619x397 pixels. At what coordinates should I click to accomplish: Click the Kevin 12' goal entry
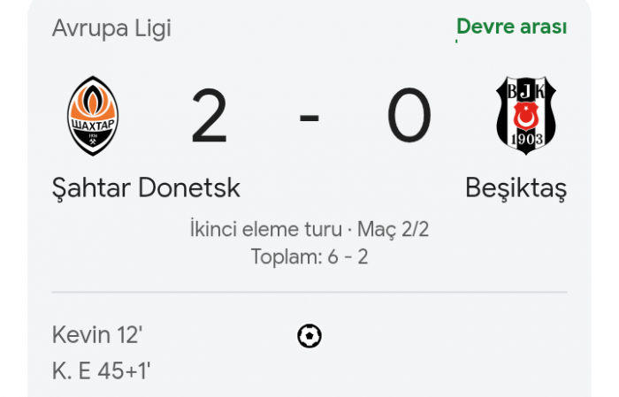tap(97, 335)
